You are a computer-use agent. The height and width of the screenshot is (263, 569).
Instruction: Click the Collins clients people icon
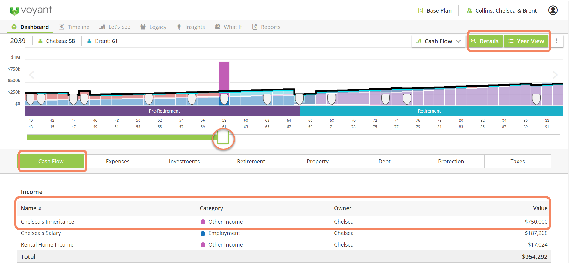tap(469, 11)
